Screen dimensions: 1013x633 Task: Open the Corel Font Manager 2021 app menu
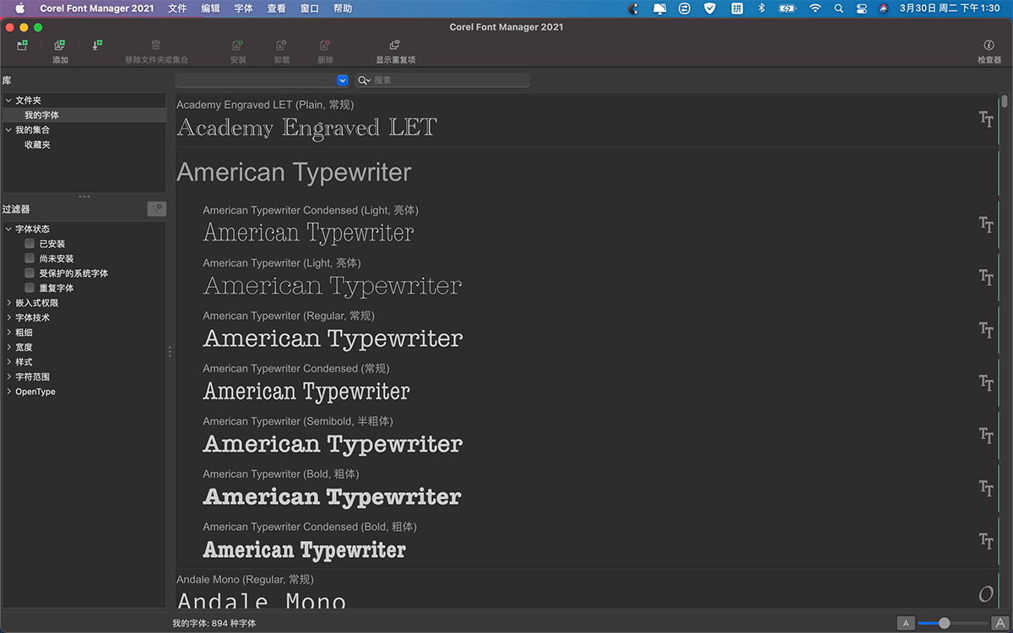97,8
